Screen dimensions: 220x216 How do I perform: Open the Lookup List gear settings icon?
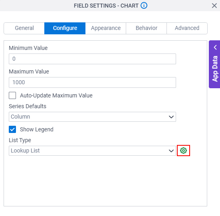pos(183,151)
